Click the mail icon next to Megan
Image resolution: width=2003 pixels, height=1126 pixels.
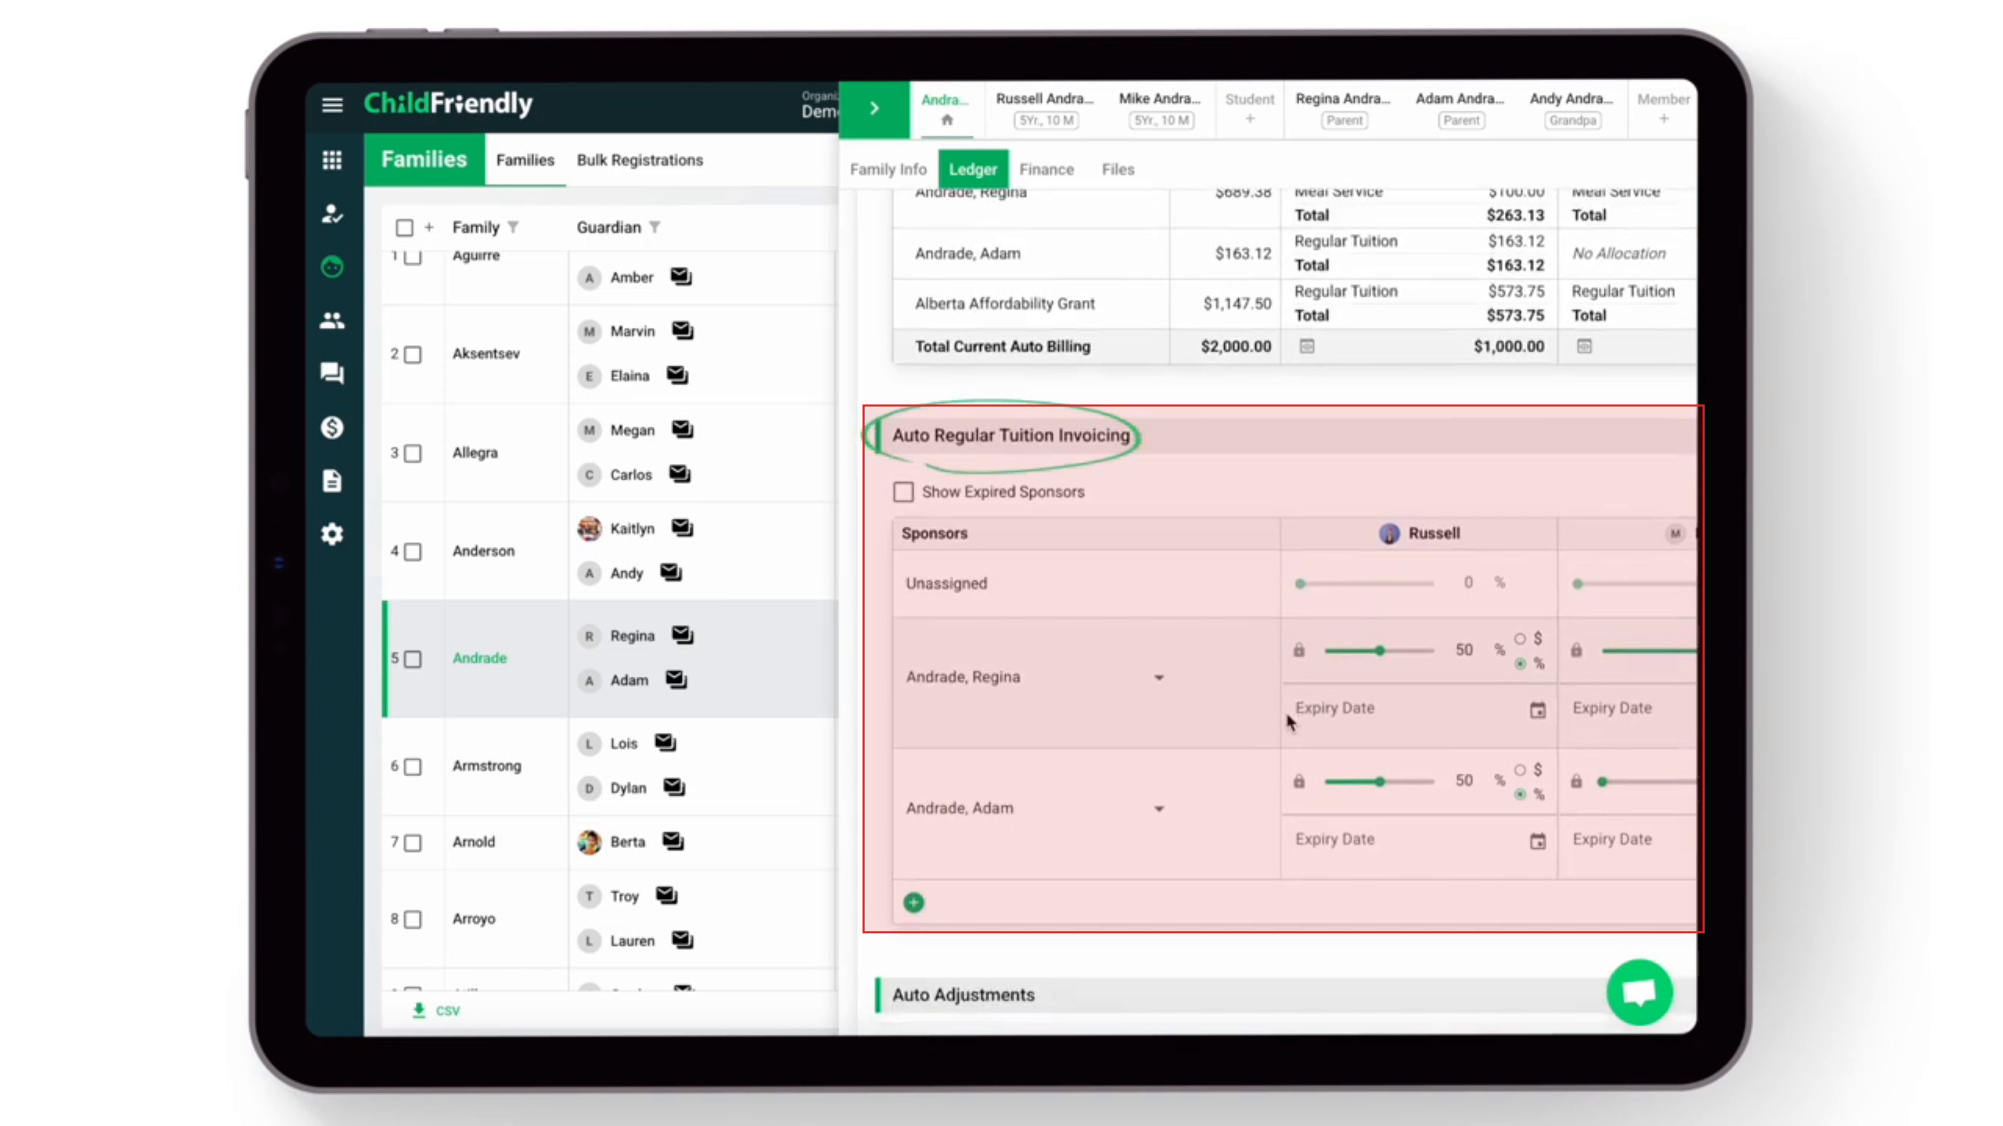tap(683, 429)
